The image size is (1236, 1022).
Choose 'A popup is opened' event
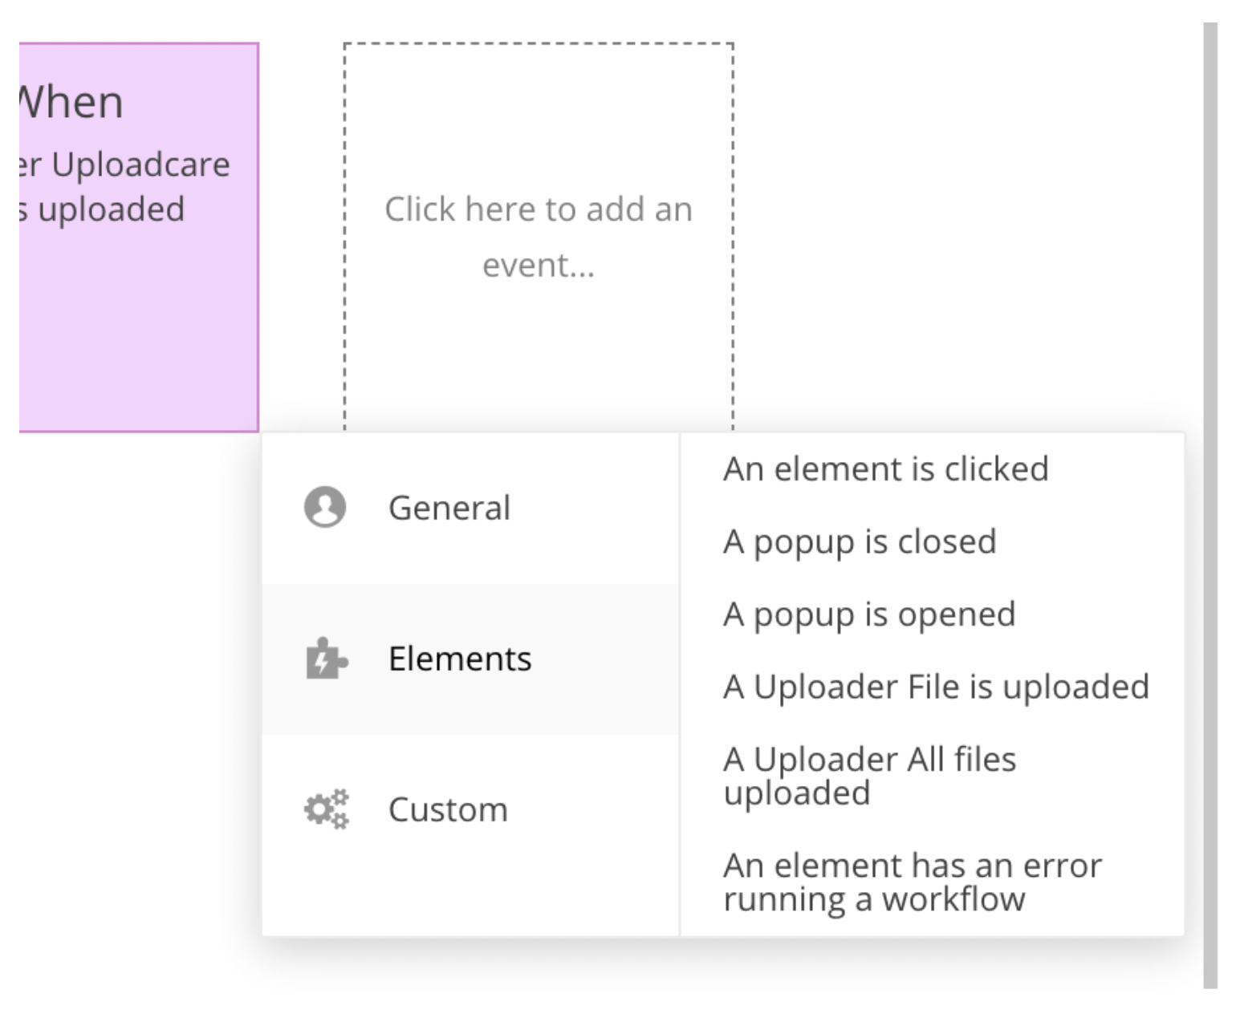(869, 614)
